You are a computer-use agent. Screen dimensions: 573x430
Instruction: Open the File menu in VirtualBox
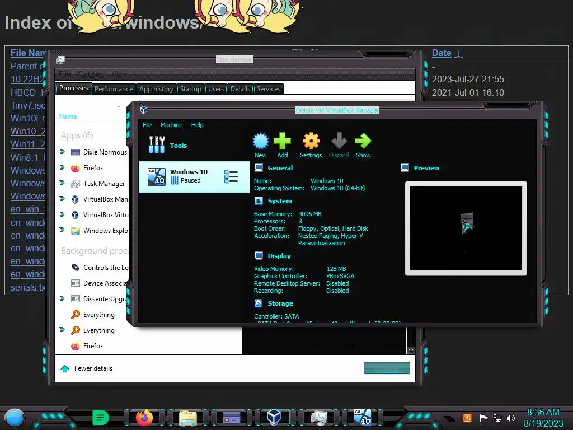(147, 125)
